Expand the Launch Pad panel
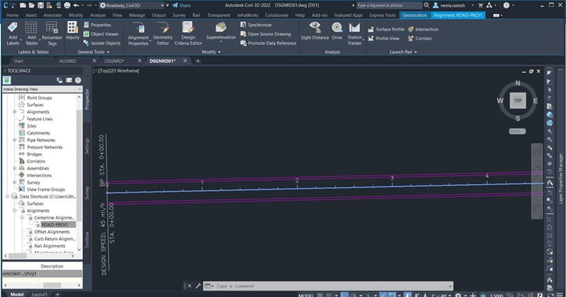Image resolution: width=566 pixels, height=297 pixels. tap(403, 51)
